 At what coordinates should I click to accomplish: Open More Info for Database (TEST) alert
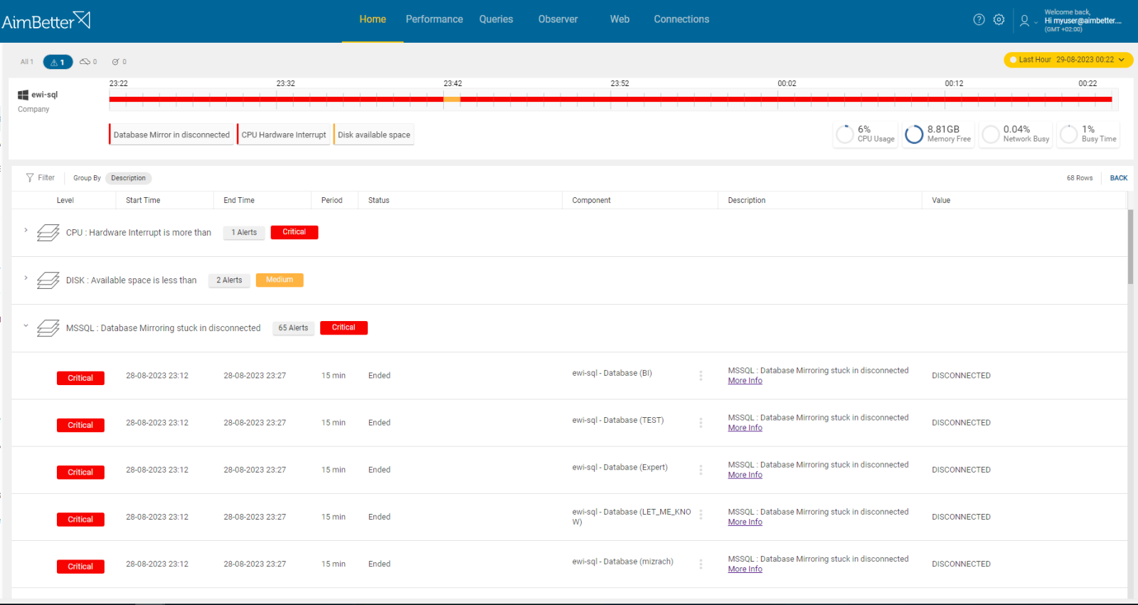pyautogui.click(x=745, y=428)
